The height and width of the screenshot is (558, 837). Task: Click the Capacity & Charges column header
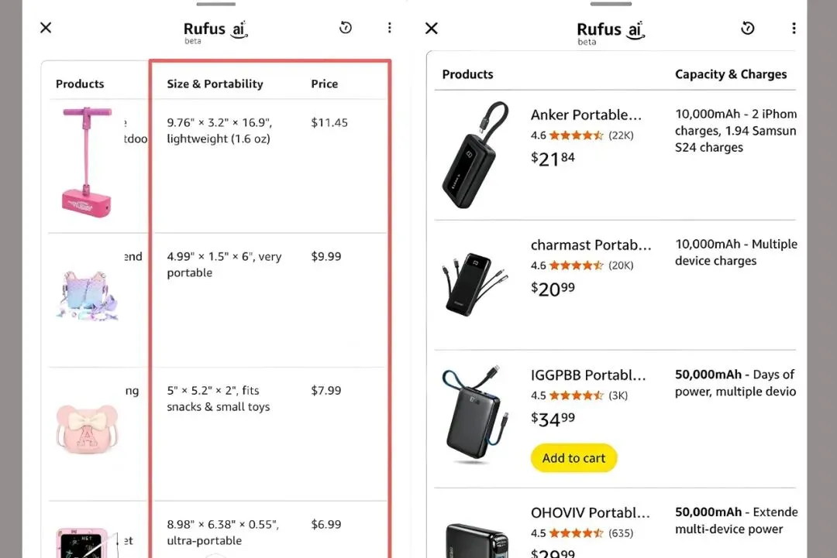coord(730,74)
